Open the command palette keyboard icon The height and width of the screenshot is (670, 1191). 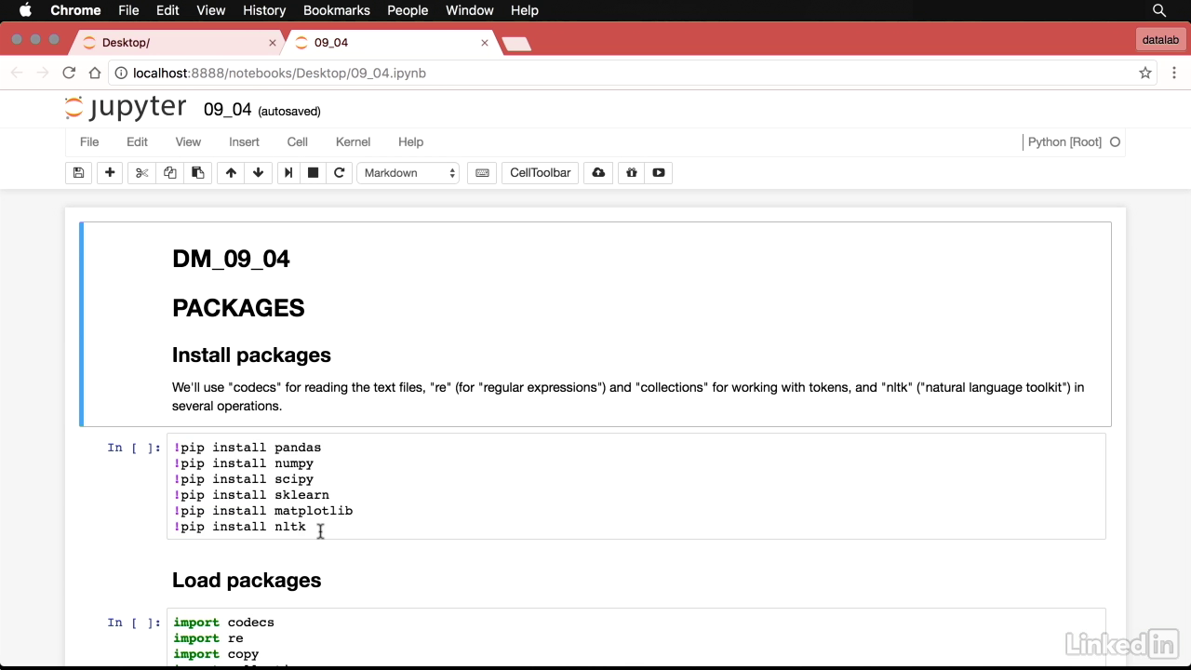(482, 173)
